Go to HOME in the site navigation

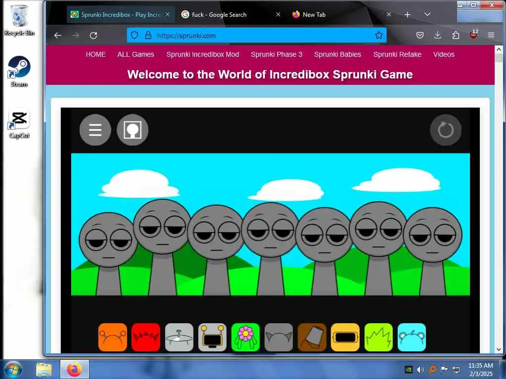click(x=95, y=54)
